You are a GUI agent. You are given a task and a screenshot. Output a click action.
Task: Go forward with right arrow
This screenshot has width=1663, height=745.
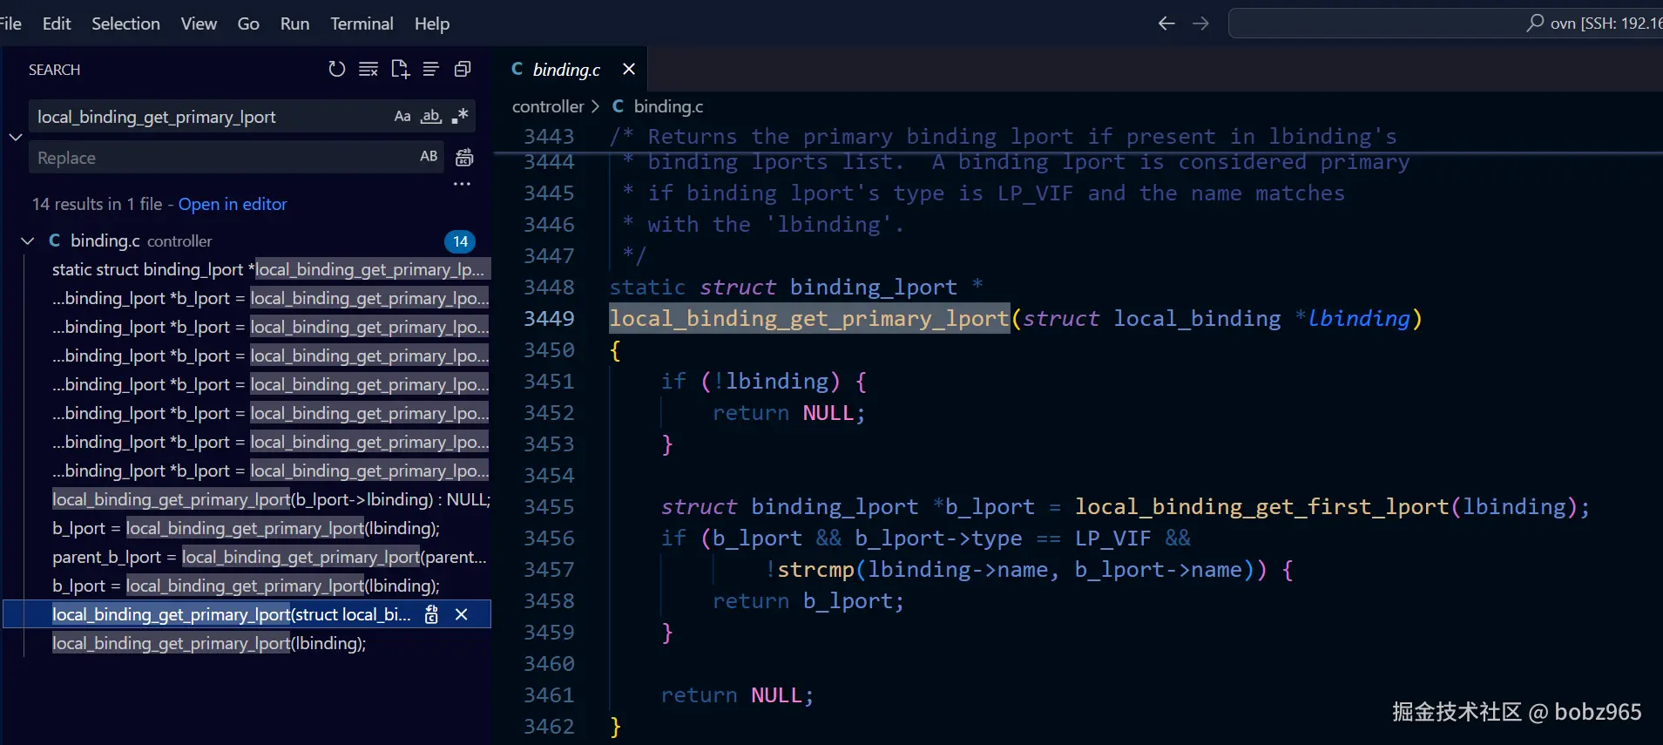1200,24
